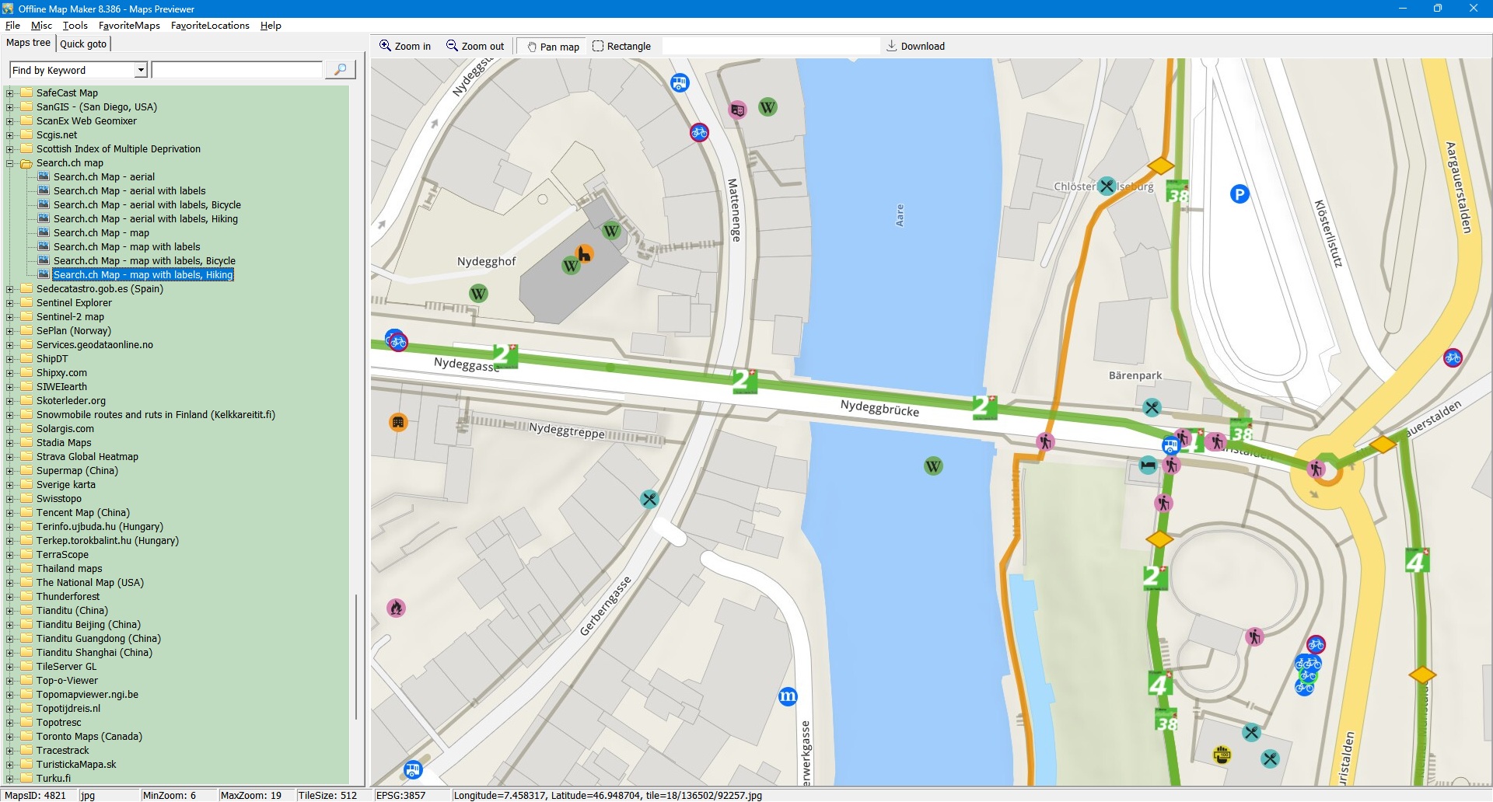Click the text field beside Rectangle tool
Image resolution: width=1493 pixels, height=802 pixels.
point(771,46)
